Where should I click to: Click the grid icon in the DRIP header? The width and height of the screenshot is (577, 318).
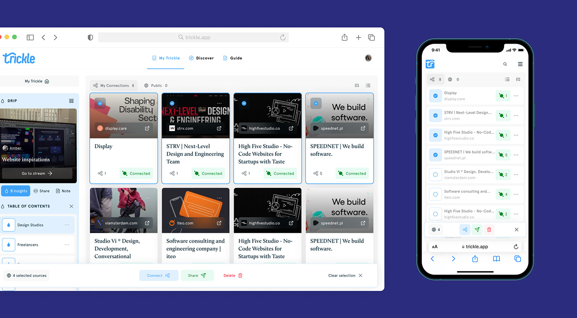click(71, 101)
